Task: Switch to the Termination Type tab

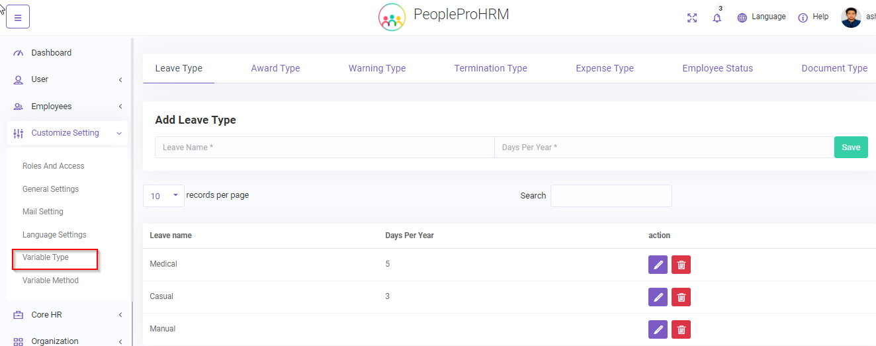Action: (x=490, y=68)
